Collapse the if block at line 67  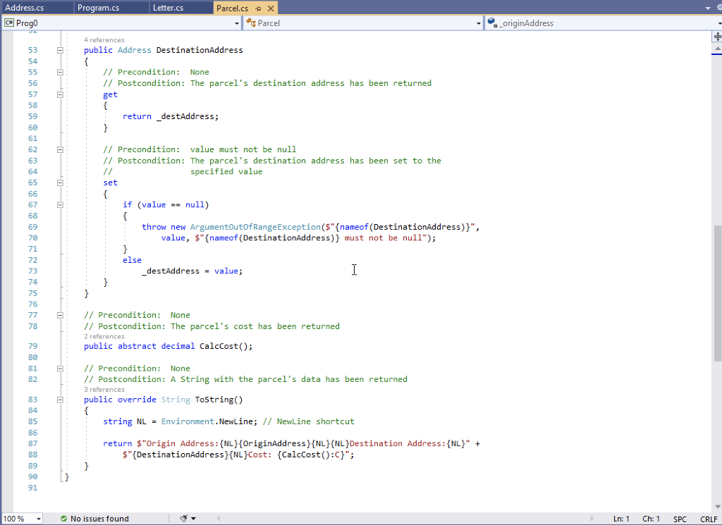pyautogui.click(x=60, y=205)
